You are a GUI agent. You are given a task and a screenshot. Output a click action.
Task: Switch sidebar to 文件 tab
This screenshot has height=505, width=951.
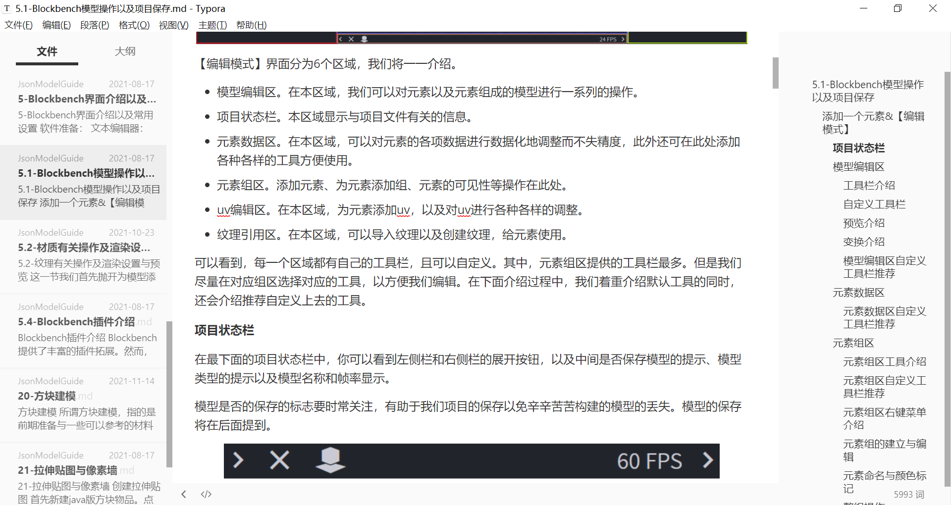[47, 51]
